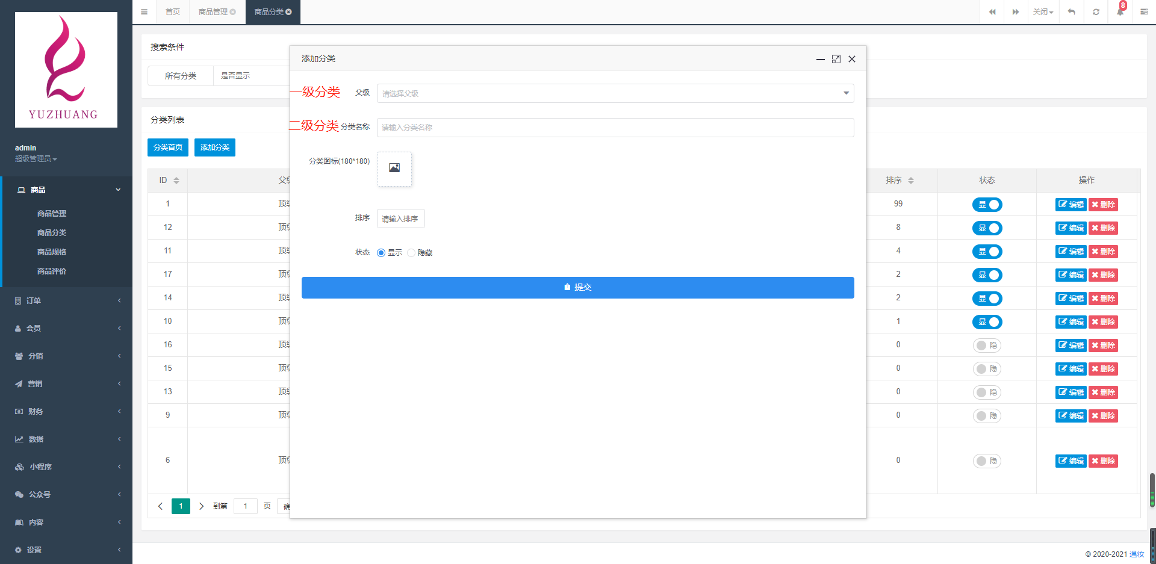Open the 请选择父级 parent dropdown

click(x=615, y=93)
